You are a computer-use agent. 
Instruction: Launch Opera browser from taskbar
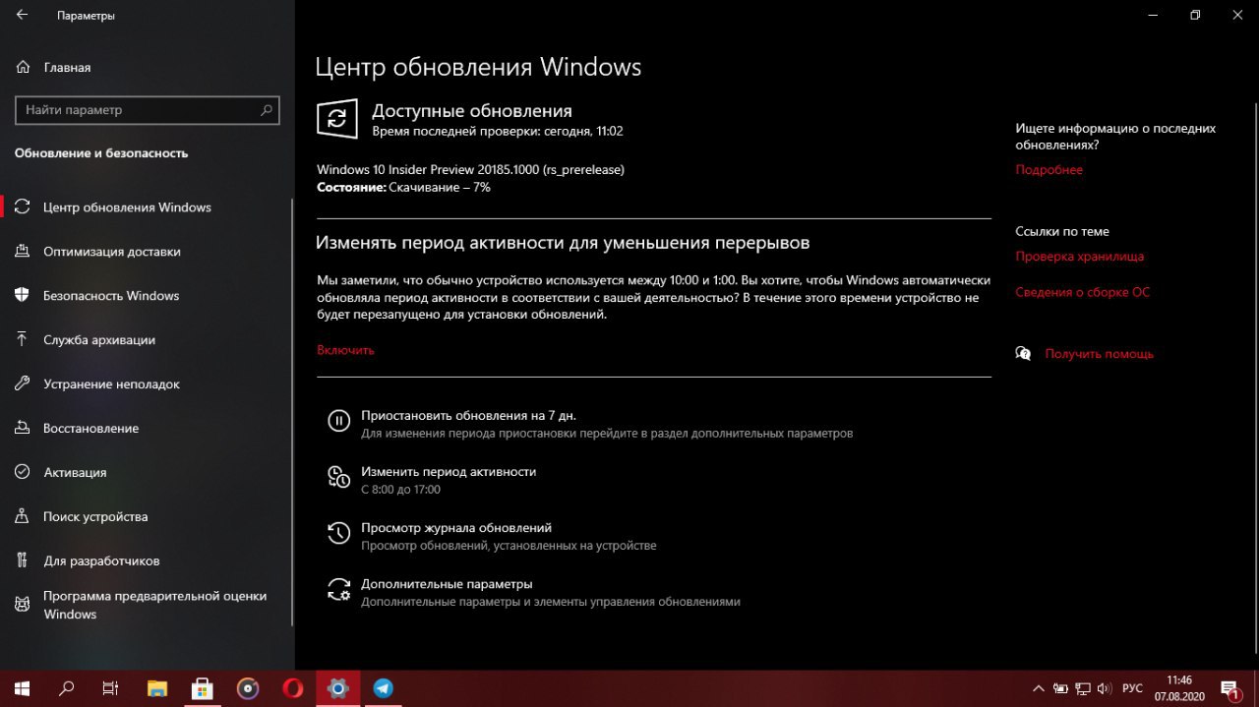point(293,688)
